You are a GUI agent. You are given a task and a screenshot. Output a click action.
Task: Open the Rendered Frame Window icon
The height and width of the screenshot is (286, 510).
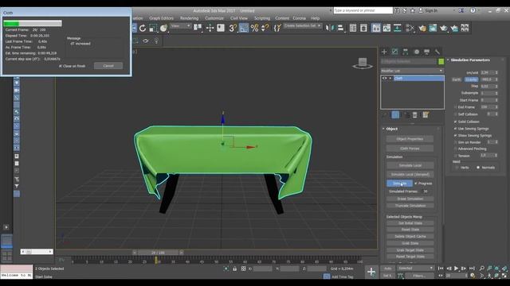[433, 29]
